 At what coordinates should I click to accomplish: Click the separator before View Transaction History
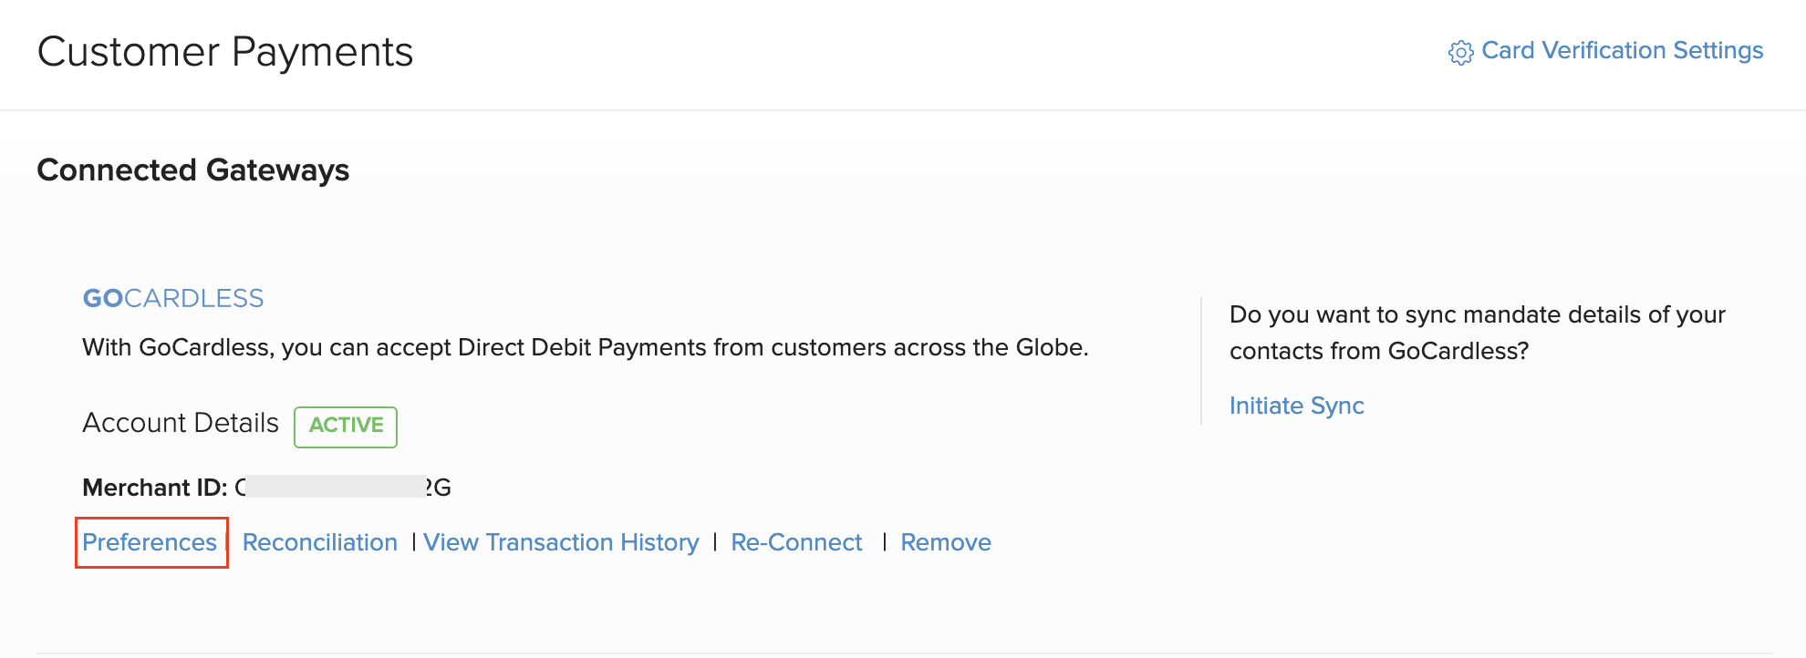click(414, 542)
